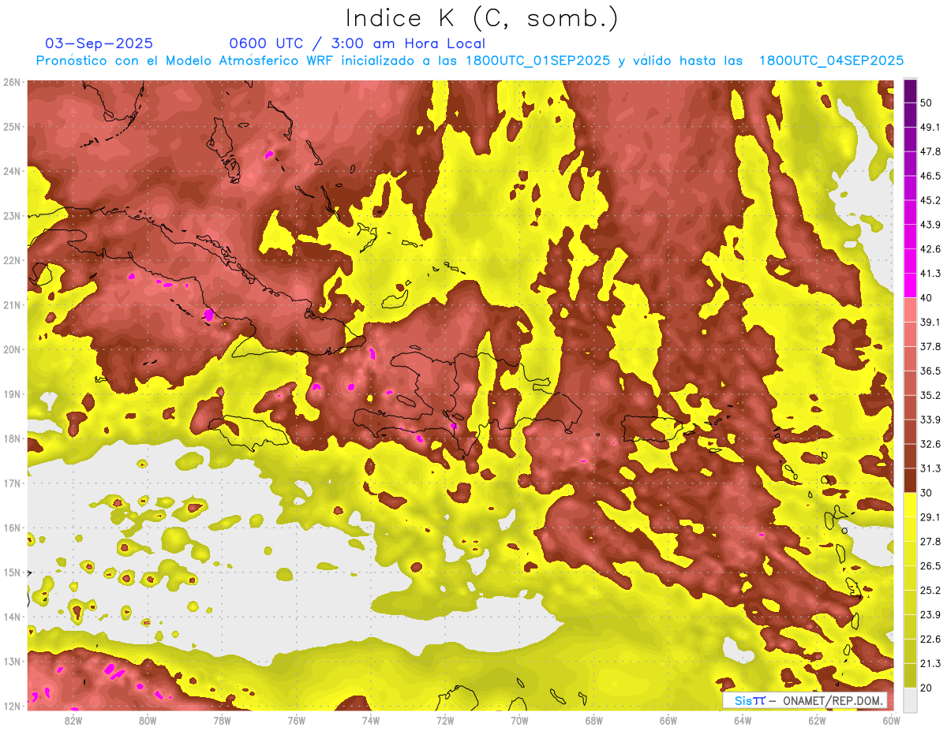Click the '21N' latitude label
The image size is (947, 731).
(12, 304)
